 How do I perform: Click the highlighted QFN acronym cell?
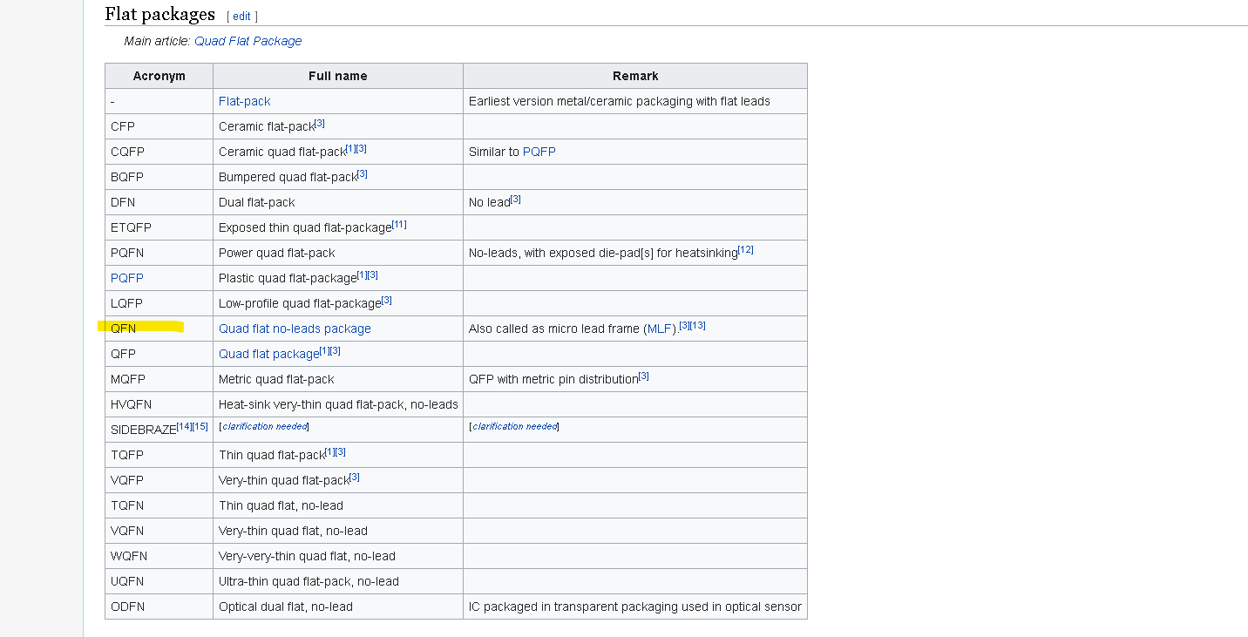click(x=159, y=329)
